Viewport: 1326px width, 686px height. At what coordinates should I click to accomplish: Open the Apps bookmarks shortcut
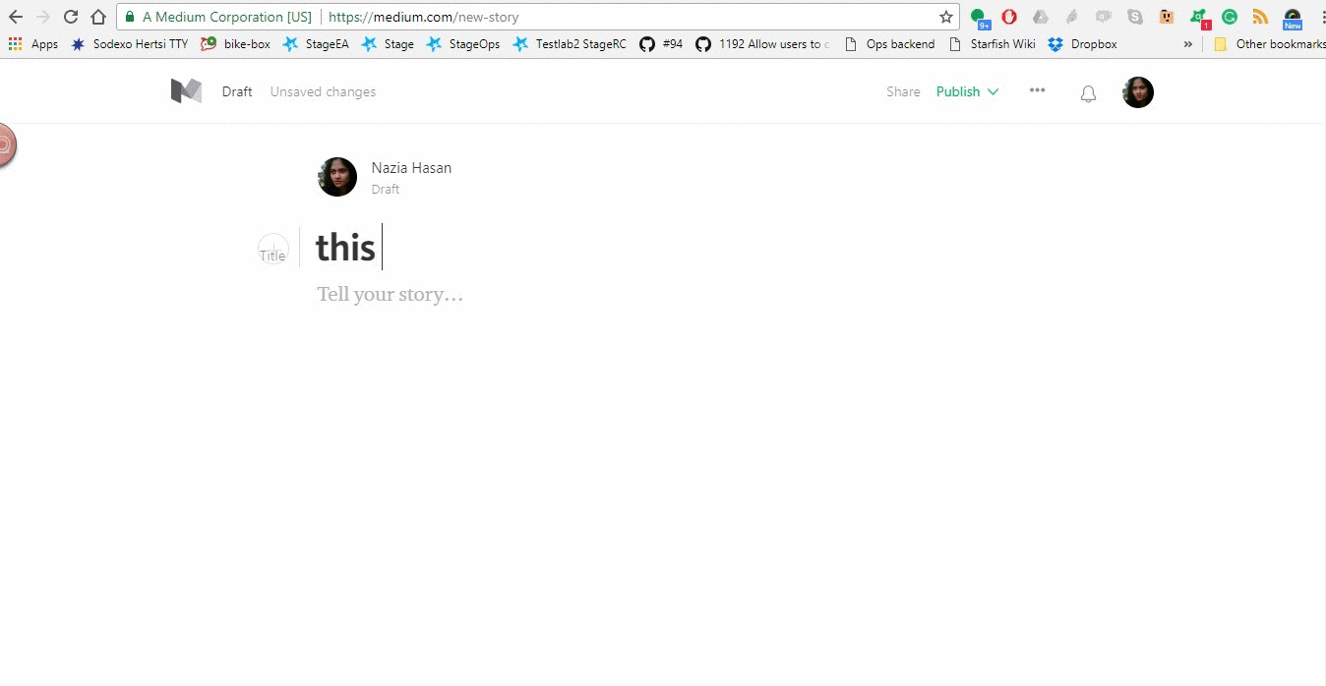coord(33,44)
